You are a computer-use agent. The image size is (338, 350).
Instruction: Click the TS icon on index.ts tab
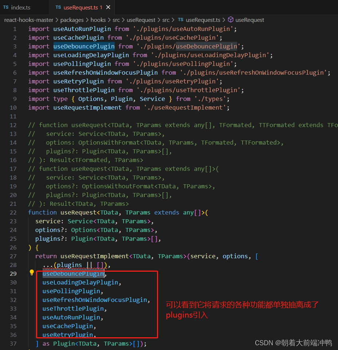5,7
